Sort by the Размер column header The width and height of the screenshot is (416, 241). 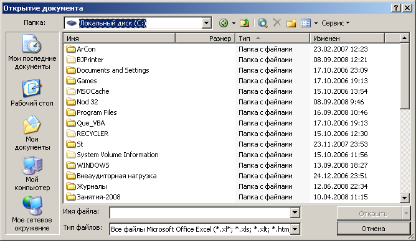point(205,39)
